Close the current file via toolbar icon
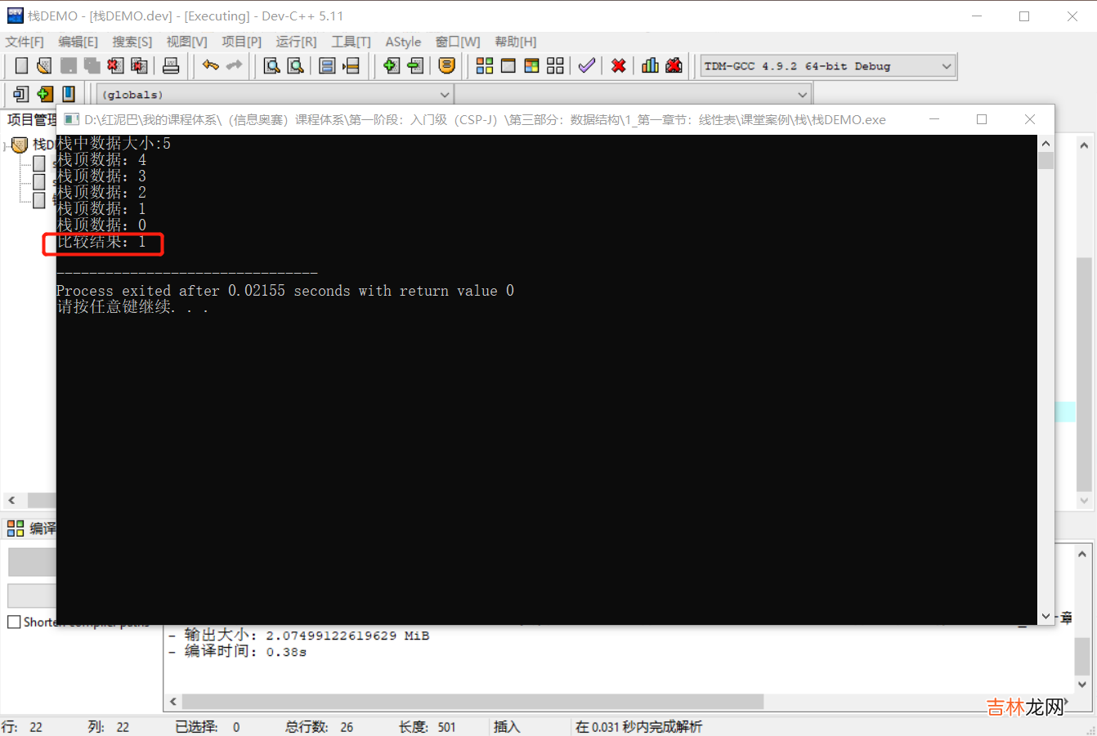 115,66
